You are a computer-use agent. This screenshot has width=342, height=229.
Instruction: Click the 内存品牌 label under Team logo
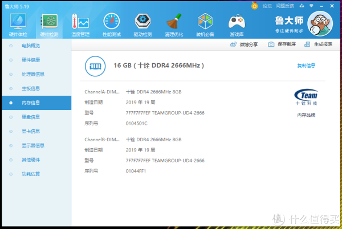[x=306, y=115]
